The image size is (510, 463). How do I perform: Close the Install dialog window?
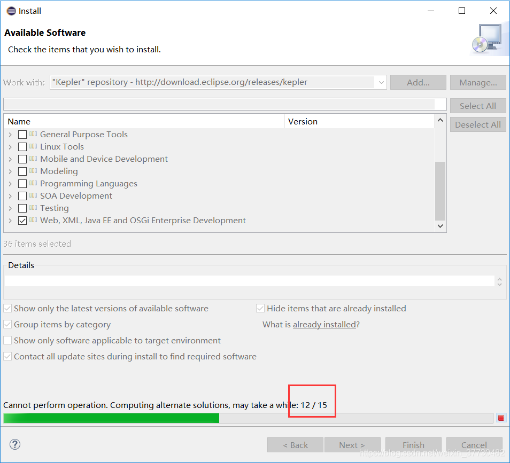coord(493,11)
